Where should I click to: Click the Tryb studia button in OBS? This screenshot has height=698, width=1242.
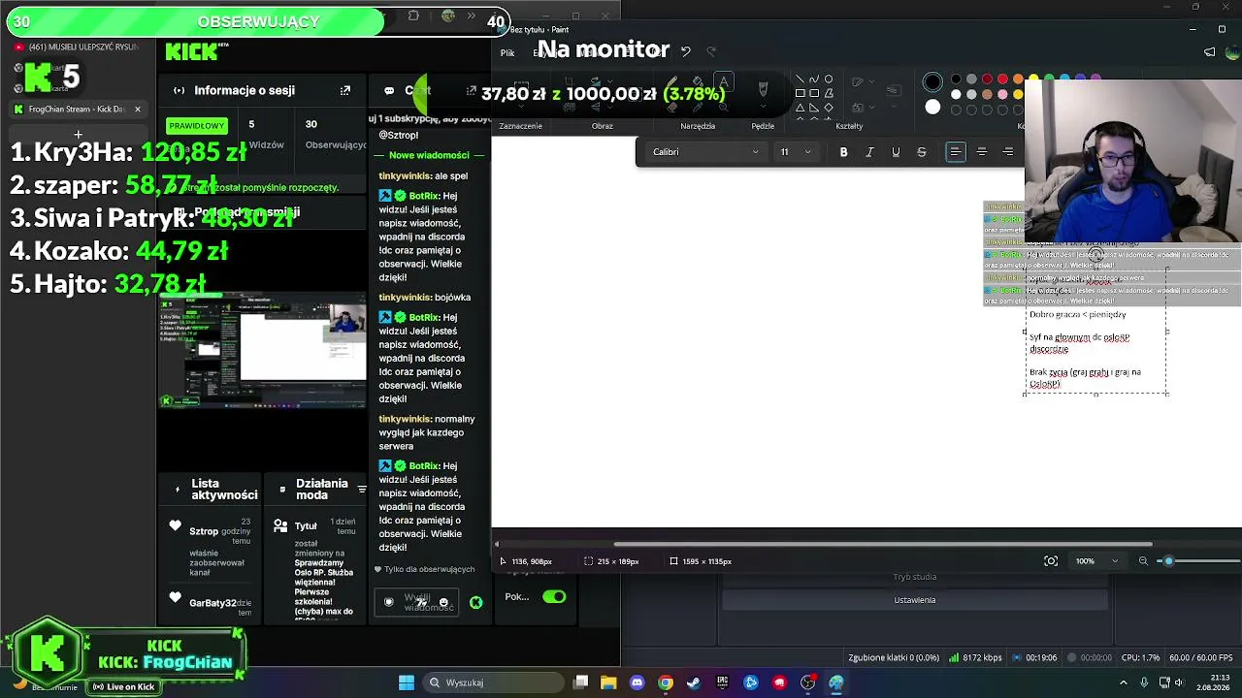915,577
